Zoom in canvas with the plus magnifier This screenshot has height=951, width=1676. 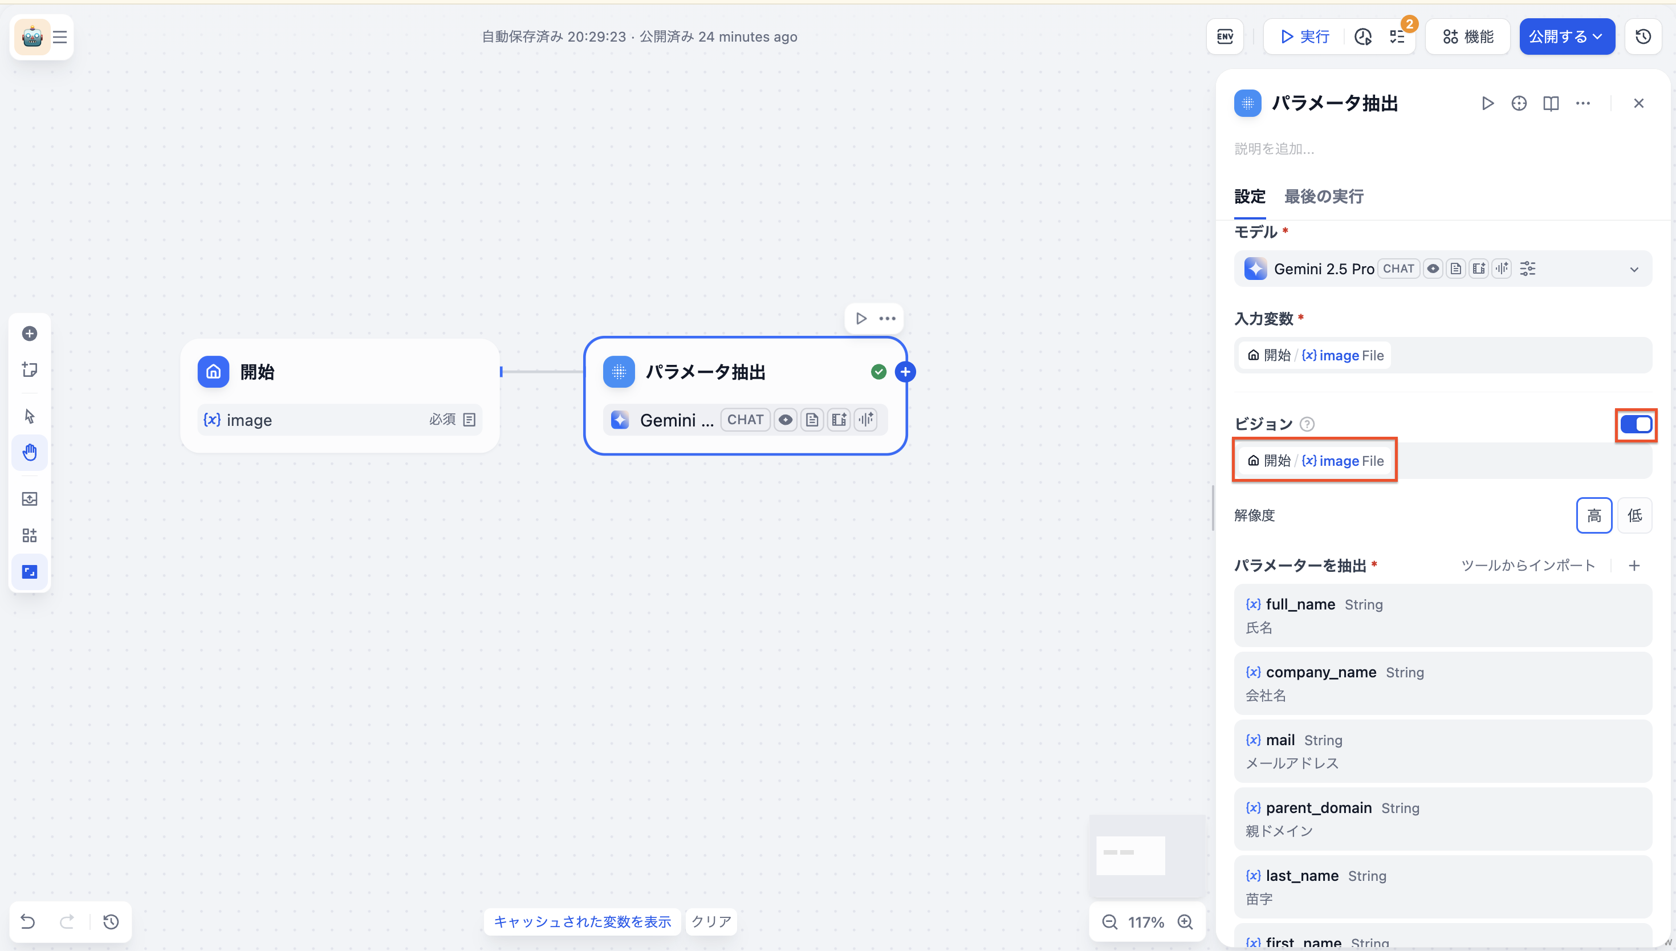pos(1185,922)
